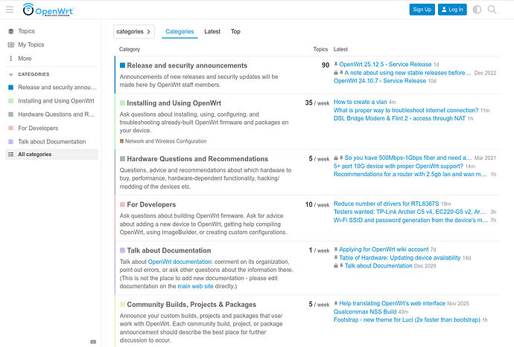514x347 pixels.
Task: Open Reduce number of drivers for RTL8367S
Action: point(386,204)
